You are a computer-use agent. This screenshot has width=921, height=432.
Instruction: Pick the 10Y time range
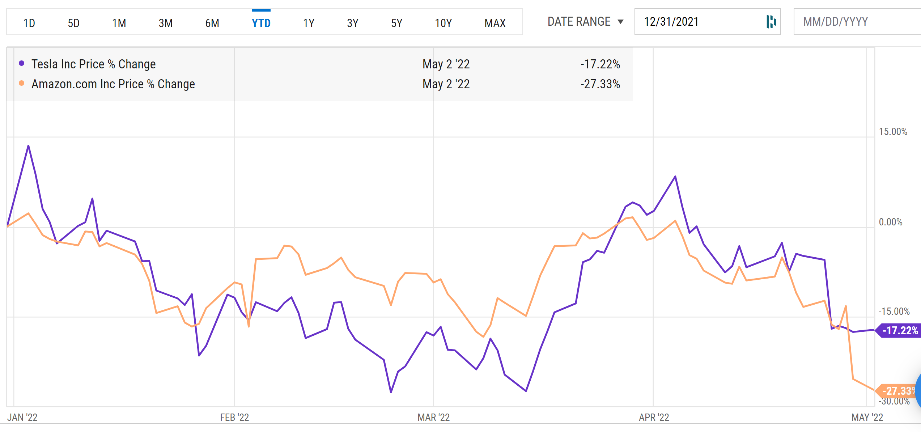443,23
